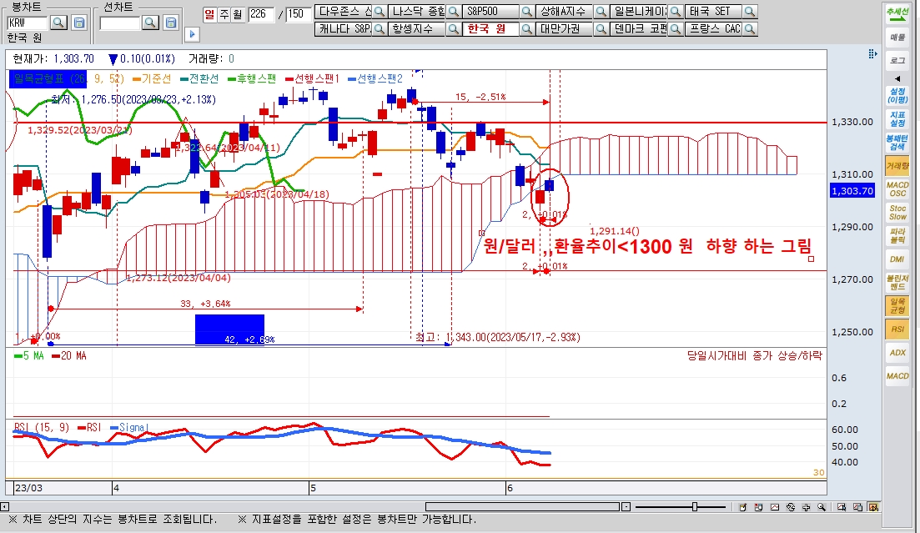Screen dimensions: 920x533
Task: Toggle the 거래량 volume indicator
Action: click(897, 166)
